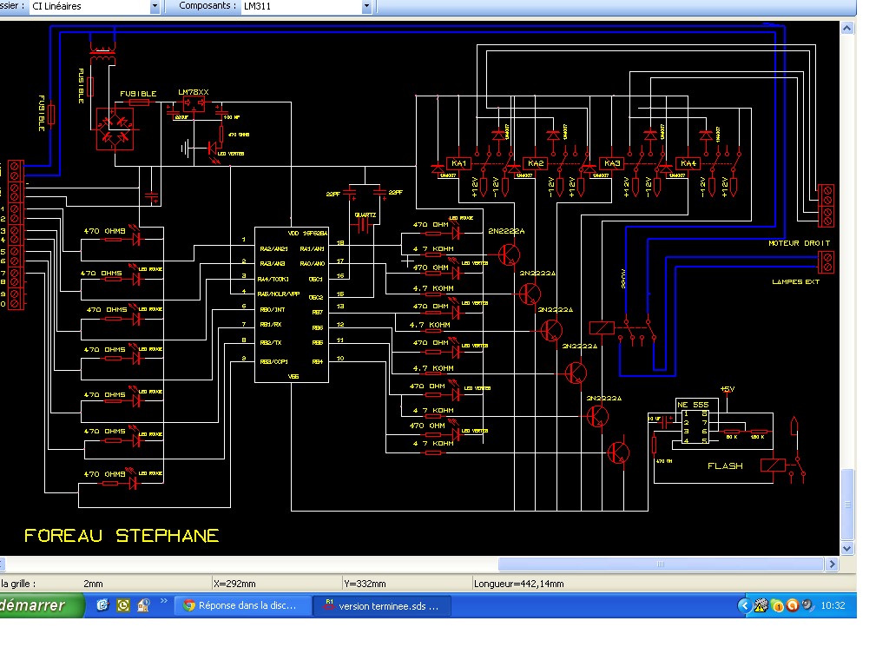This screenshot has height=667, width=889.
Task: Click the yellow shield tray icon
Action: pos(777,605)
